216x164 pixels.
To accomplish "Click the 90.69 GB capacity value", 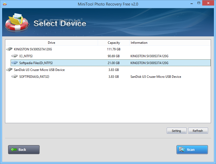I will coord(114,56).
